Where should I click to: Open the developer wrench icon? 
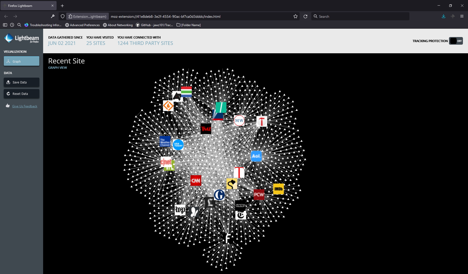[53, 16]
